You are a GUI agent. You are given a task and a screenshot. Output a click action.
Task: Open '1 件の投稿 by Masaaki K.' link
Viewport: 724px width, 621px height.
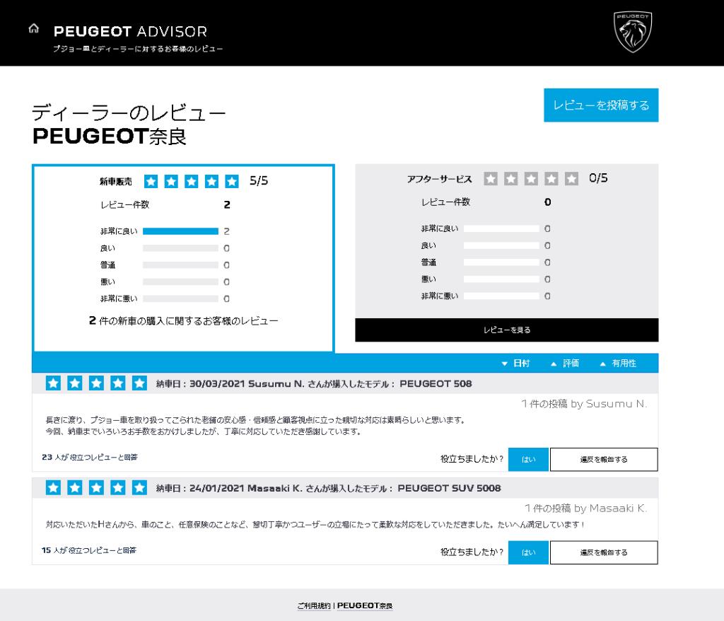tap(586, 509)
